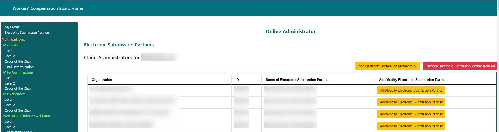The height and width of the screenshot is (132, 499).
Task: Open Level 1 under Medication
Action: [x=10, y=51]
